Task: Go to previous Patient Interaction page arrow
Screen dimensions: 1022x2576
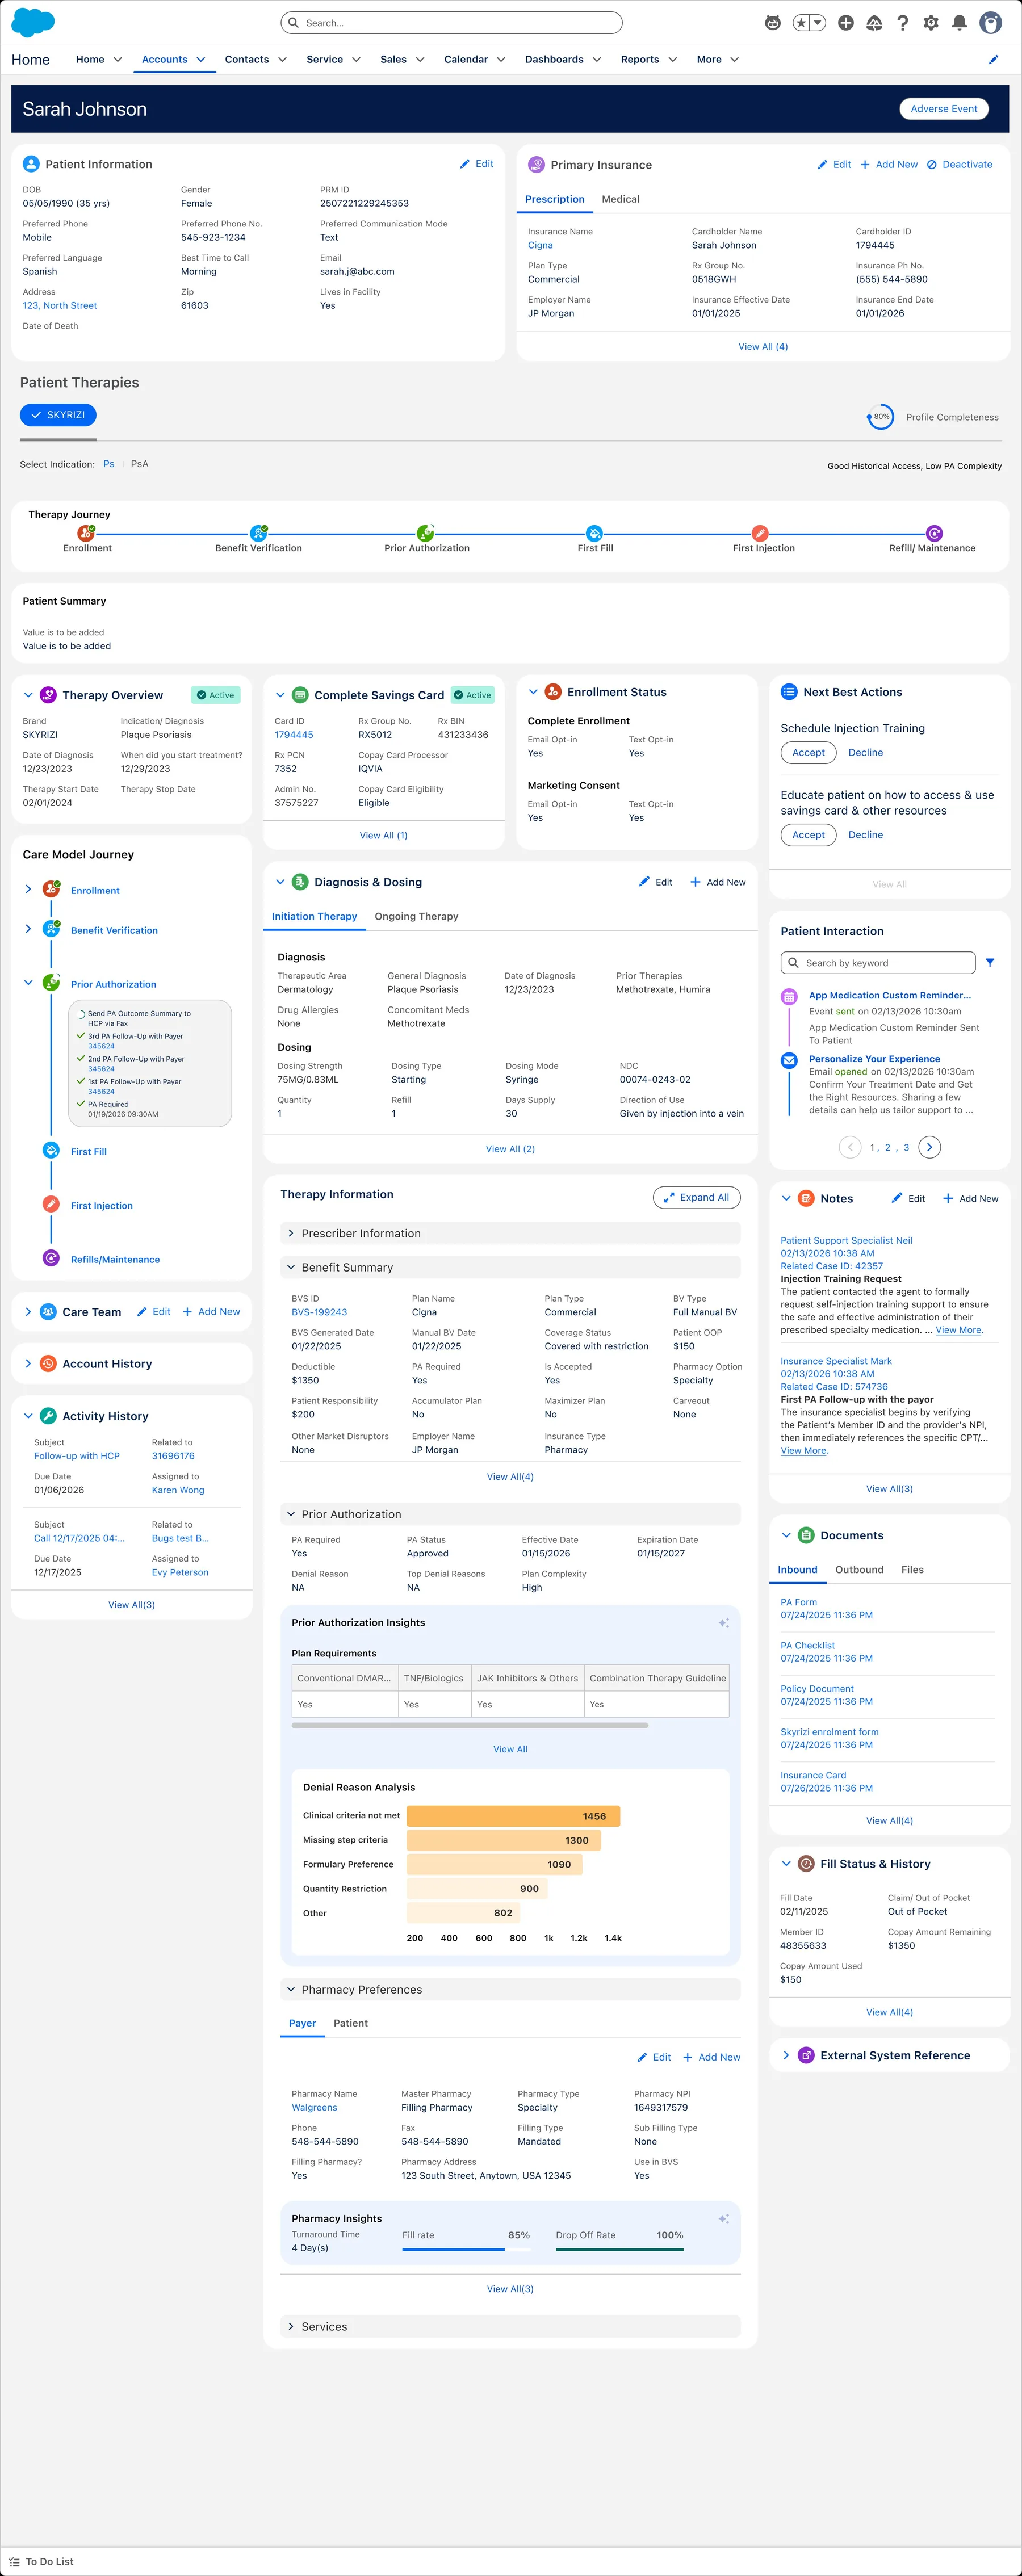Action: [x=850, y=1147]
